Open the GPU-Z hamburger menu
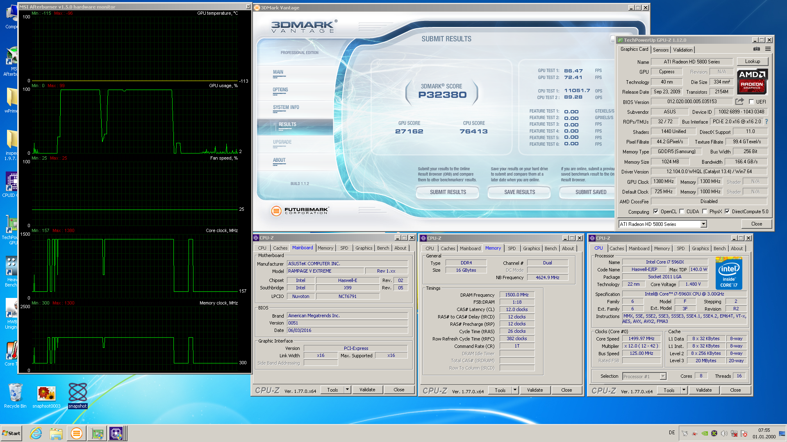The image size is (787, 442). point(768,49)
